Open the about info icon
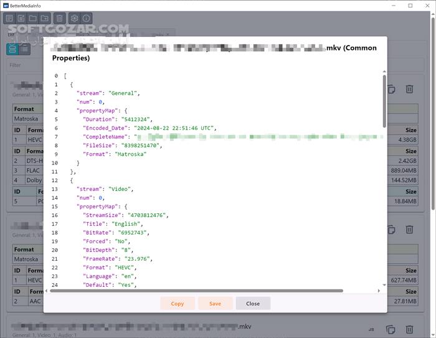This screenshot has height=338, width=436. tap(87, 19)
